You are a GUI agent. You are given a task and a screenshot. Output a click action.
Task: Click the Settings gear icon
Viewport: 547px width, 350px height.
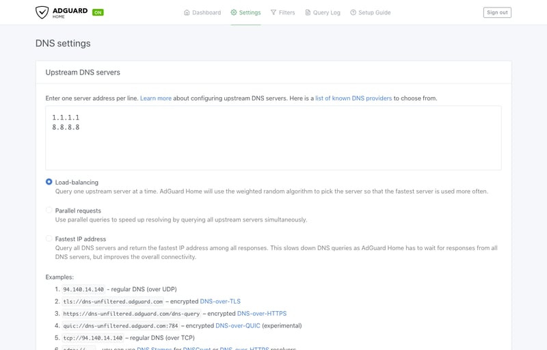click(x=234, y=12)
